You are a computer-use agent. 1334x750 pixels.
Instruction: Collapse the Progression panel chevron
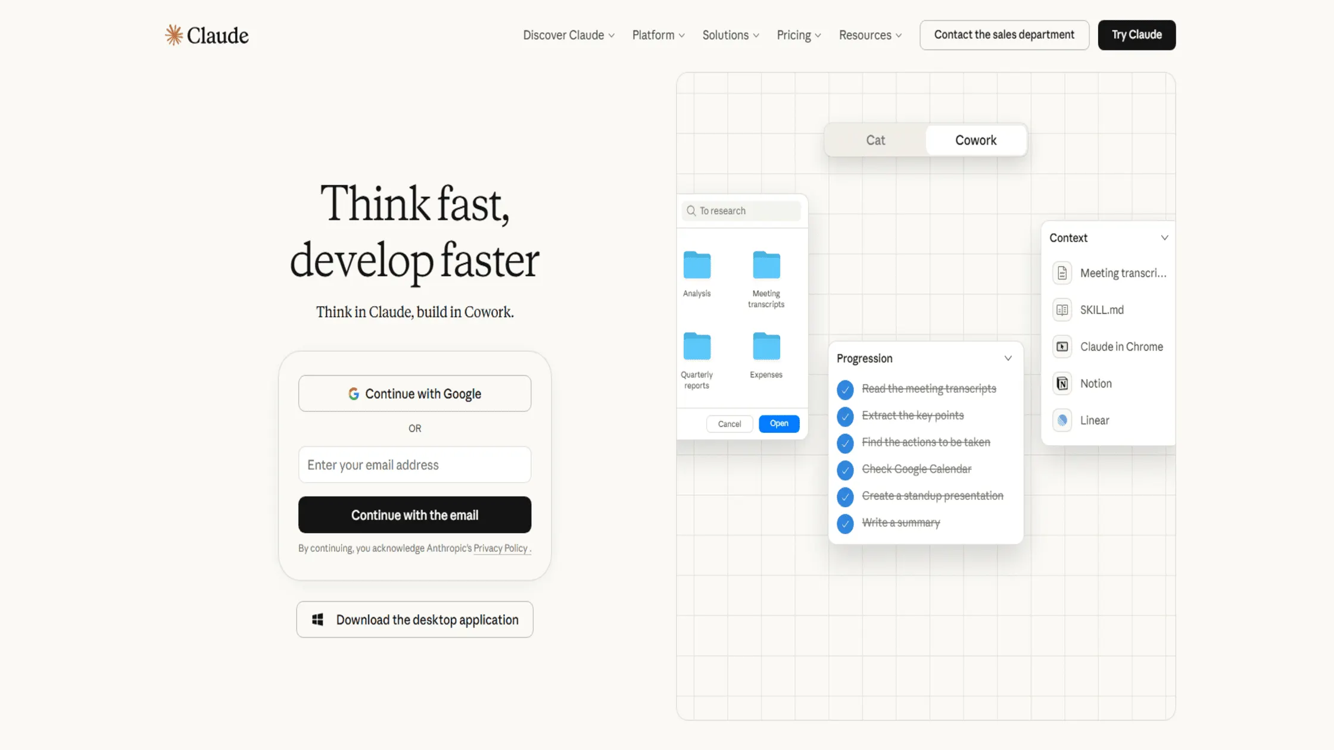point(1008,358)
